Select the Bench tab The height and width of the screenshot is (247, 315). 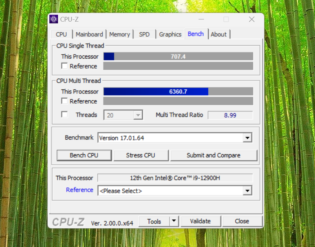196,34
